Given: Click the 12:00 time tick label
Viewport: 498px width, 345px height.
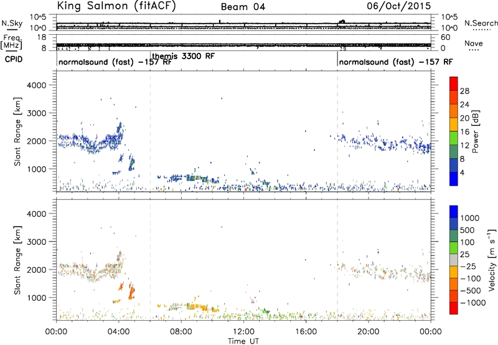Looking at the screenshot, I should tap(243, 332).
